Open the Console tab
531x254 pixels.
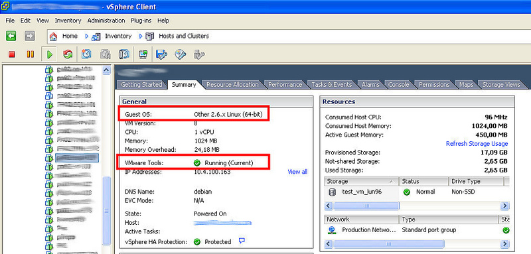pos(399,84)
